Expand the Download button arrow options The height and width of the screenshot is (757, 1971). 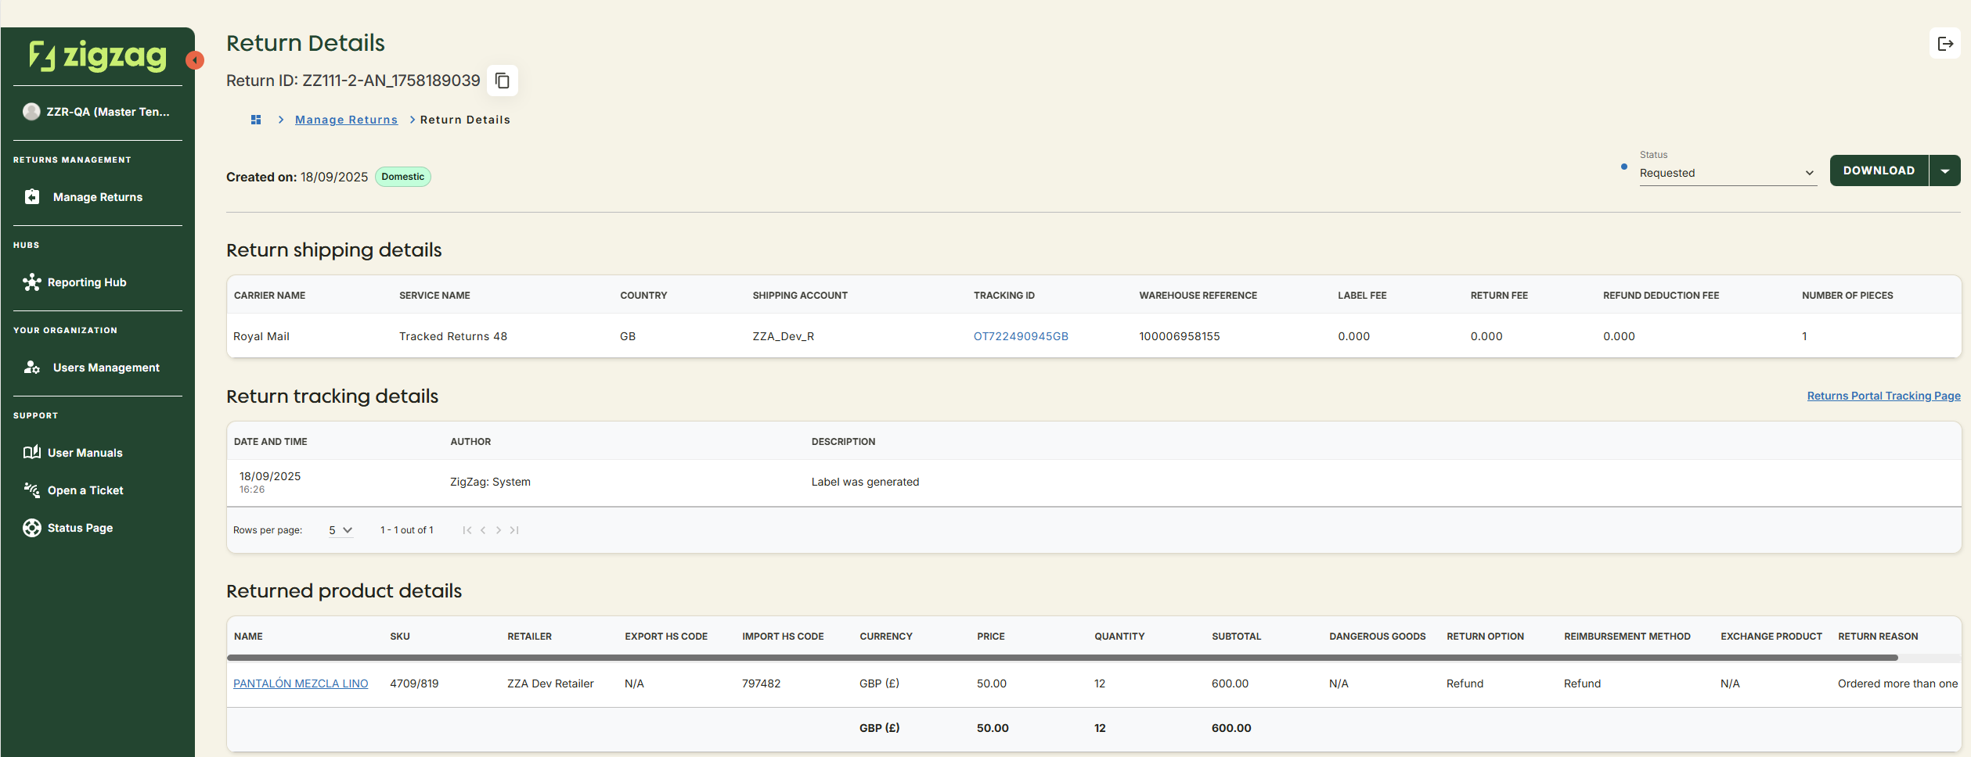1944,170
